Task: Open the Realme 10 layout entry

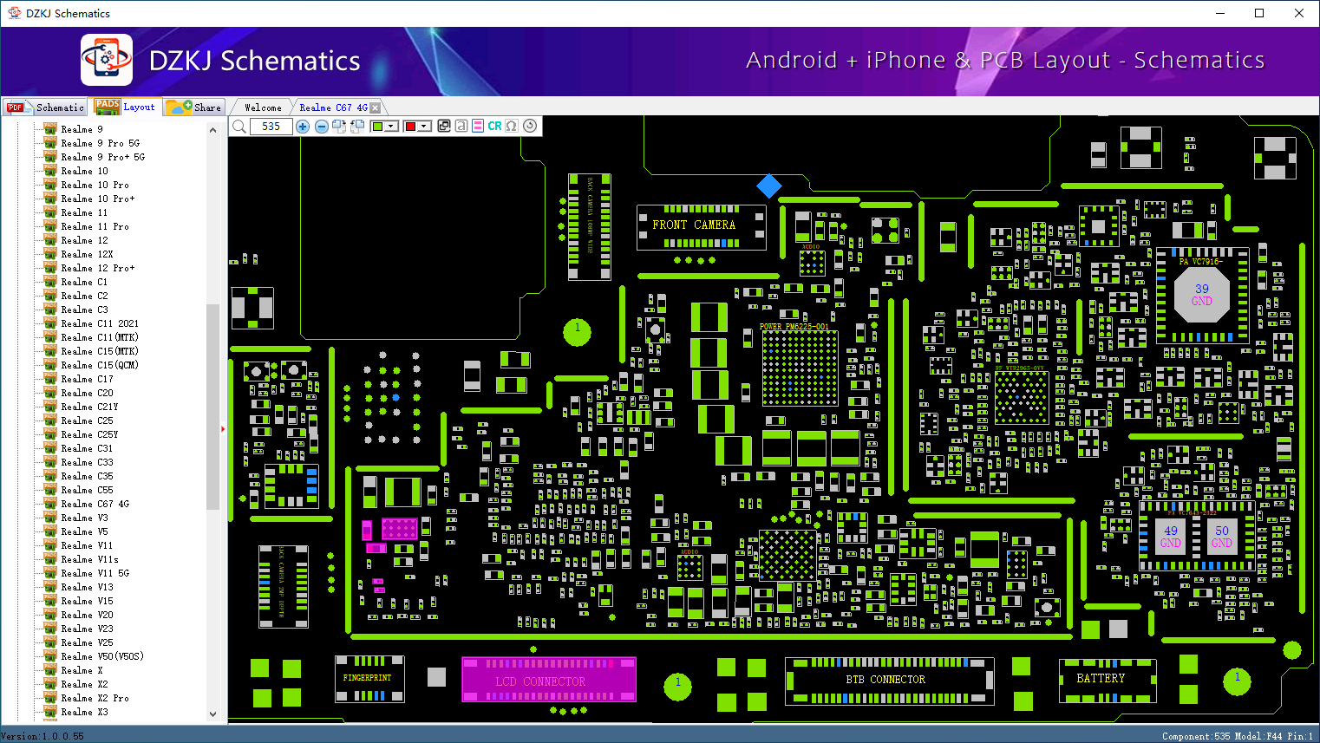Action: pos(84,171)
